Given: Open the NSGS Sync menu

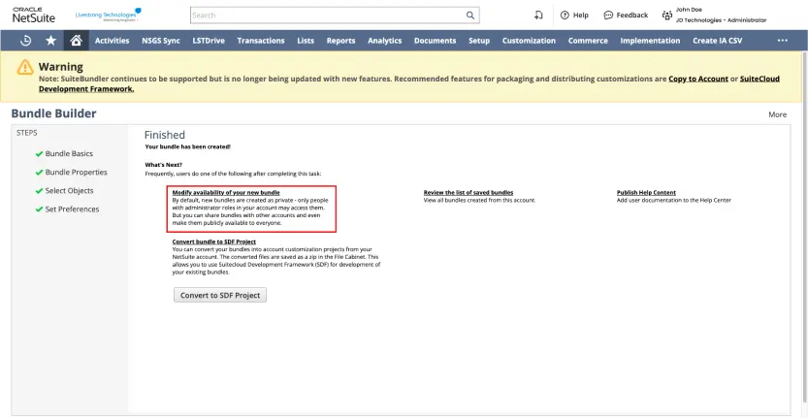Looking at the screenshot, I should [161, 40].
